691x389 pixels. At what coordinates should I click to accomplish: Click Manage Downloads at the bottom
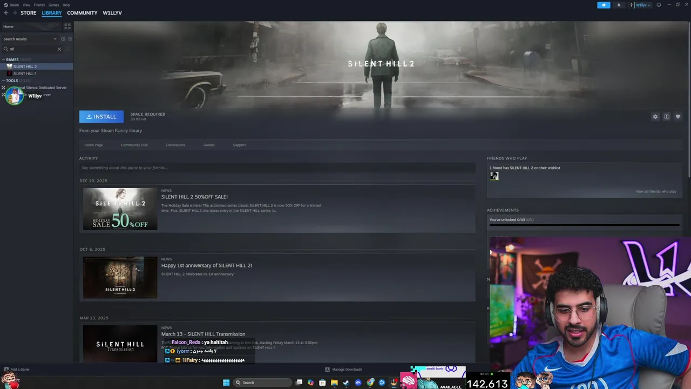pyautogui.click(x=347, y=370)
